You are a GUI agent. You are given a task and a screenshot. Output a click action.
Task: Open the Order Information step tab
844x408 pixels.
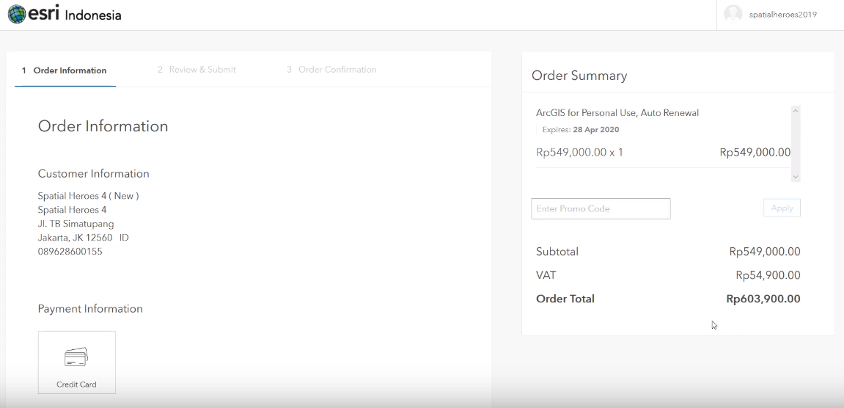click(65, 70)
